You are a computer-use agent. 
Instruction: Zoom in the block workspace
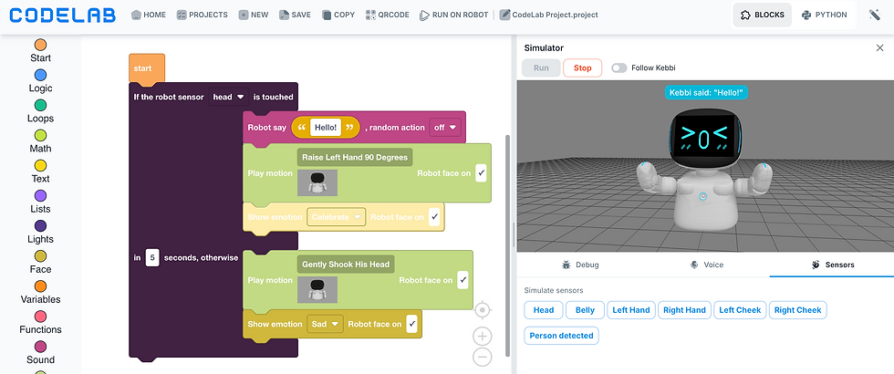483,337
